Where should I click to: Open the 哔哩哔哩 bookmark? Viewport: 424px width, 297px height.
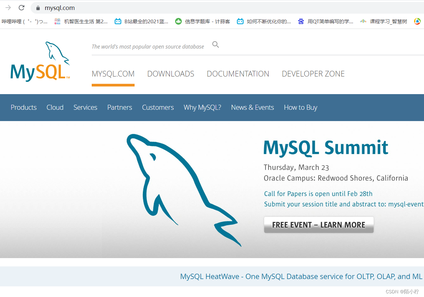(x=24, y=21)
